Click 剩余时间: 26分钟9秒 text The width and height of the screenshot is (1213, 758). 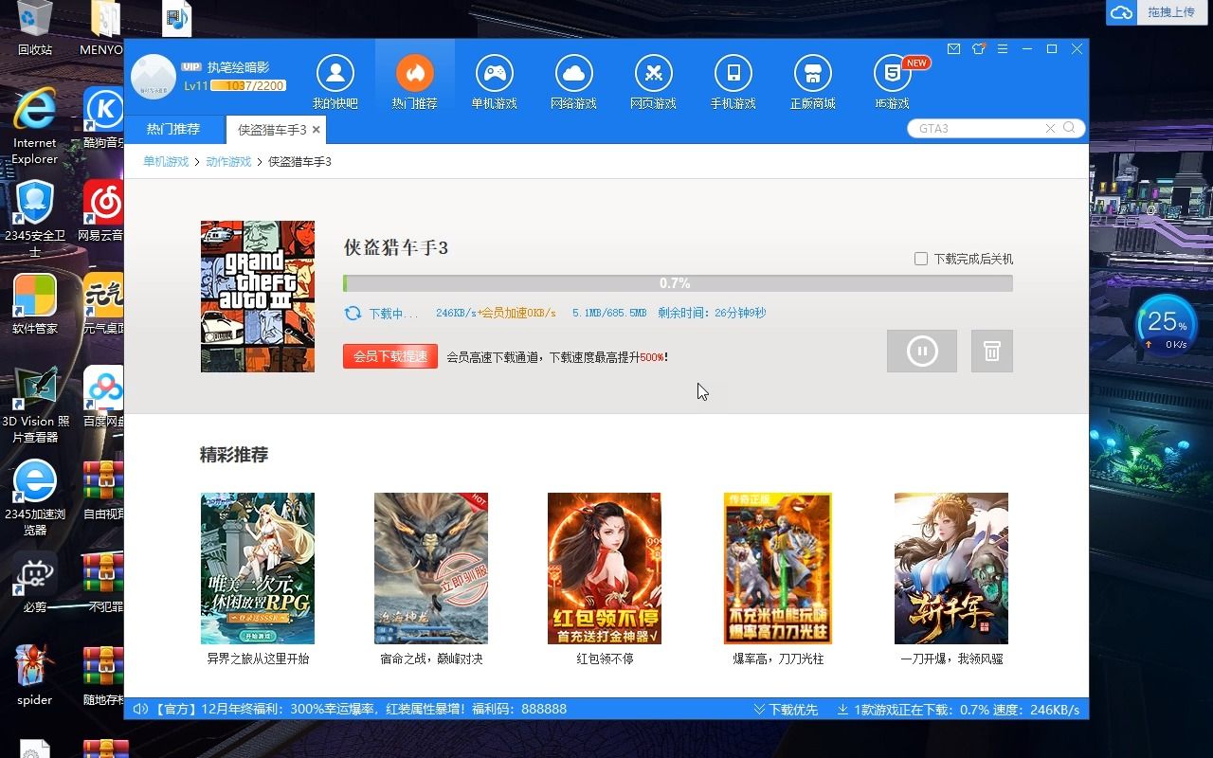point(712,313)
